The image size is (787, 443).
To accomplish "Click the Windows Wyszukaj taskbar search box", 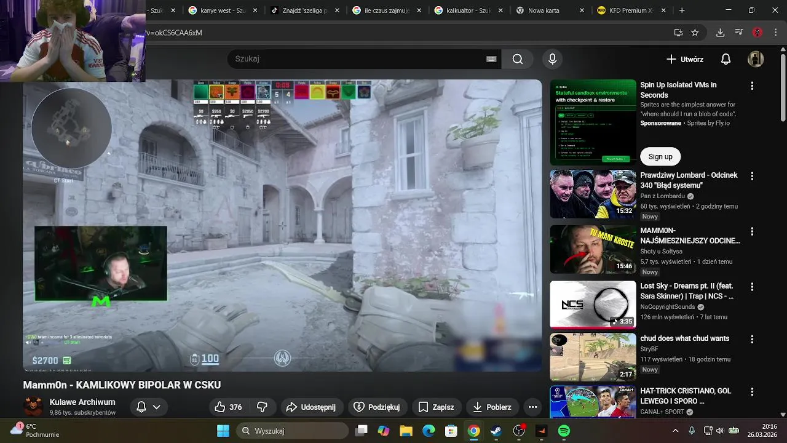I will pyautogui.click(x=291, y=431).
